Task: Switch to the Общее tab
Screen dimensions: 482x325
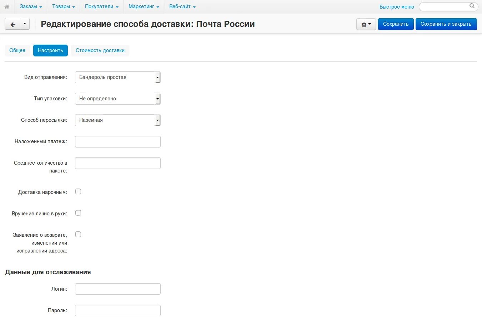Action: click(x=17, y=50)
